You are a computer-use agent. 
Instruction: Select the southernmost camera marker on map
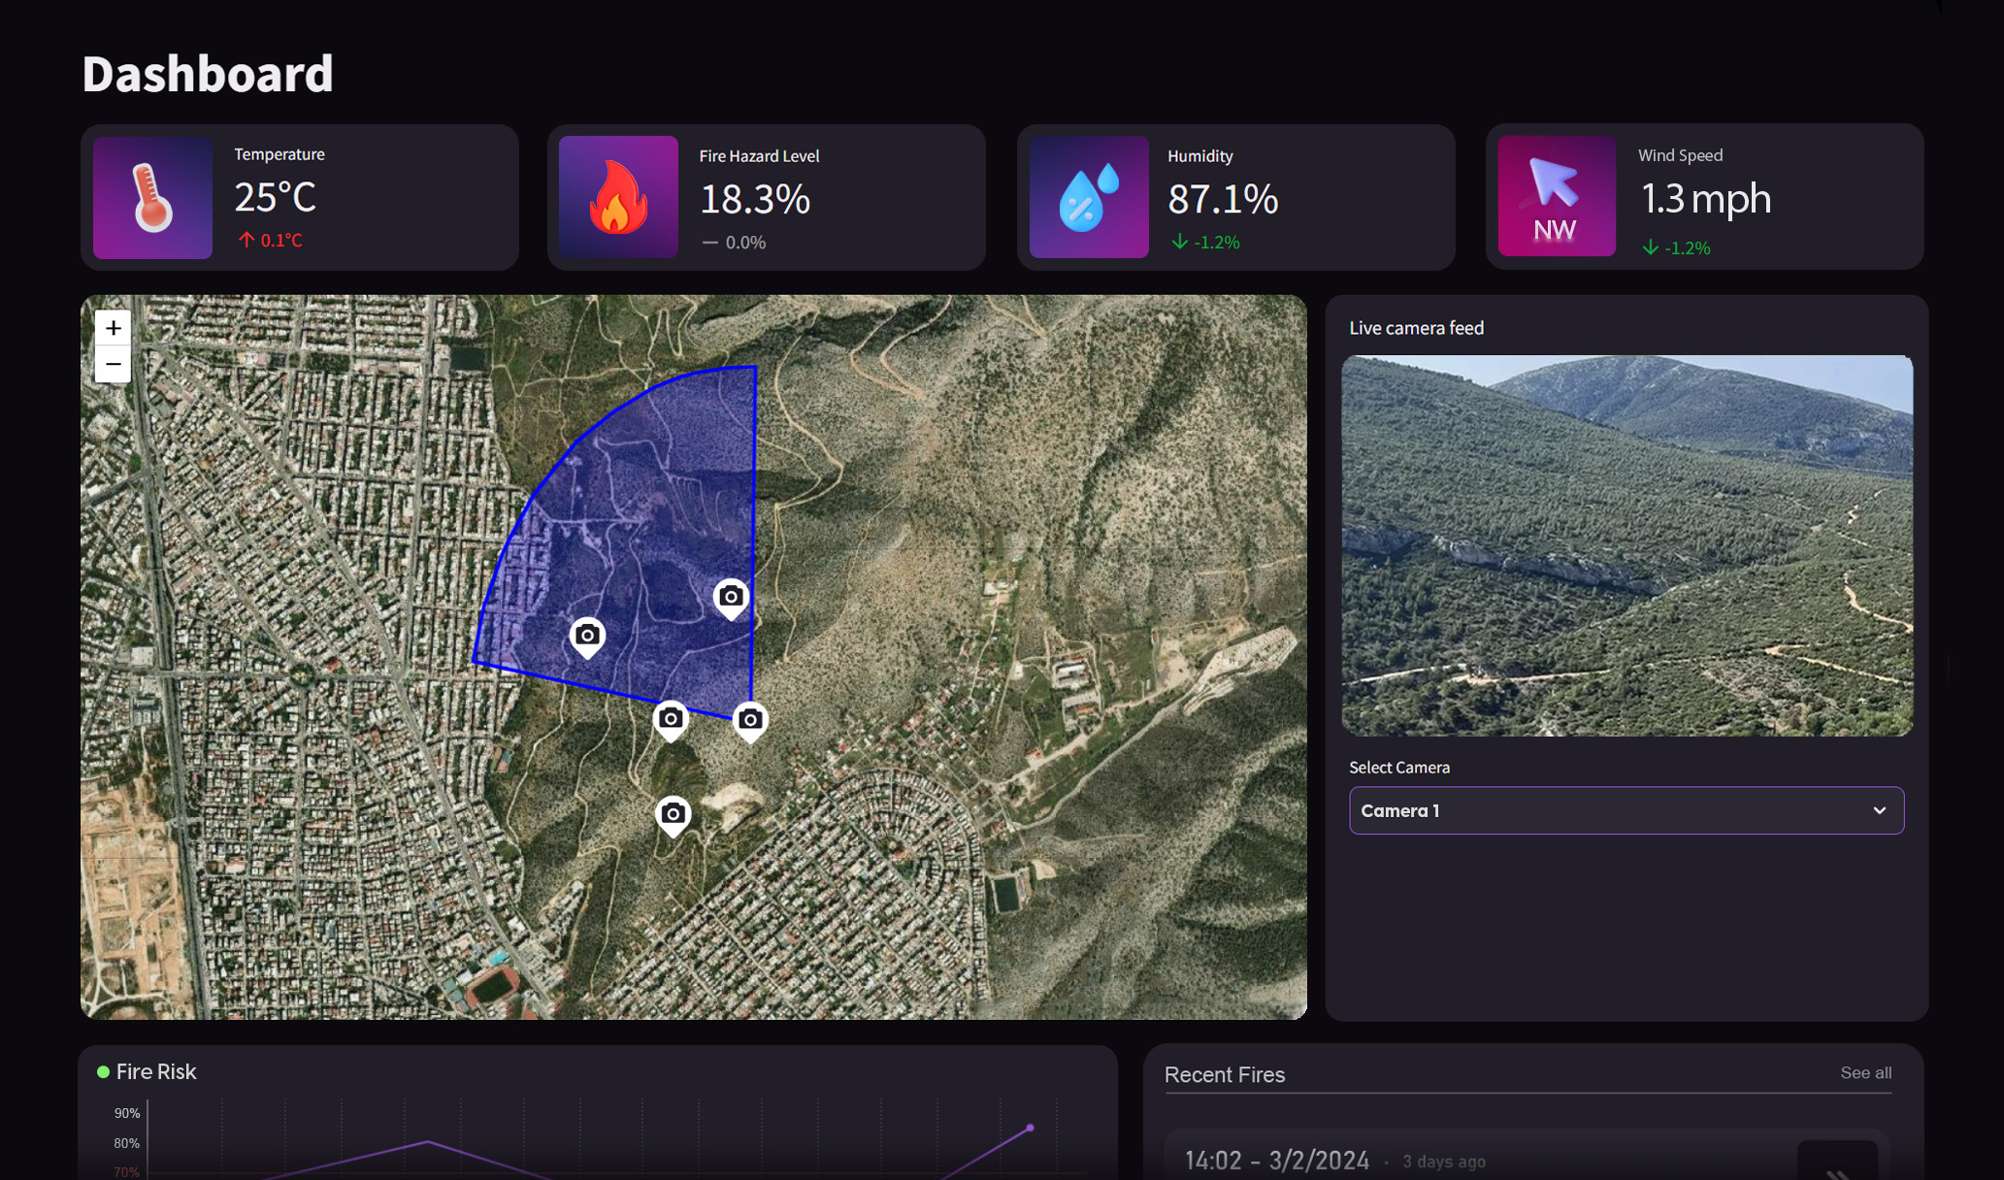(673, 814)
